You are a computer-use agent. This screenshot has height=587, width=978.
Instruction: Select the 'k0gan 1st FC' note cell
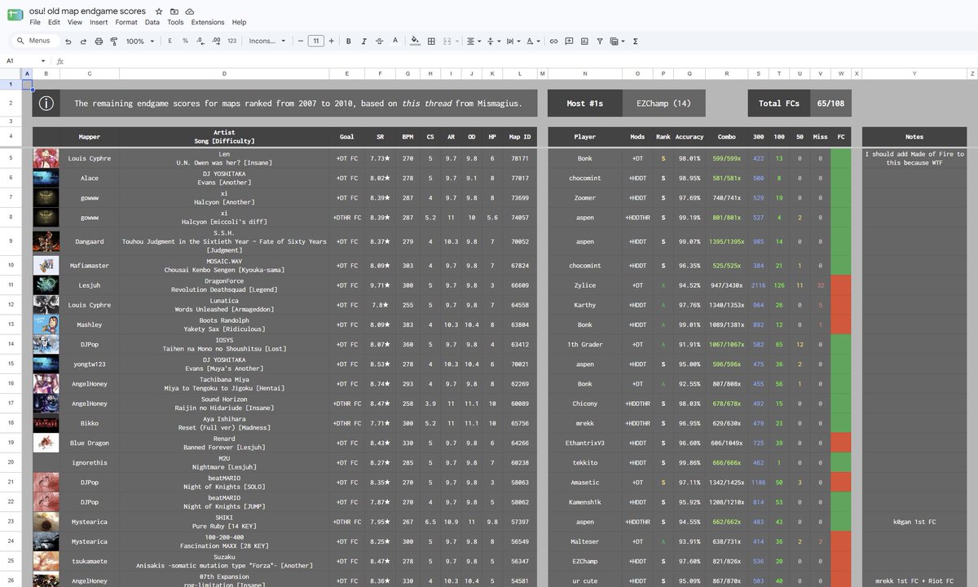pyautogui.click(x=914, y=522)
